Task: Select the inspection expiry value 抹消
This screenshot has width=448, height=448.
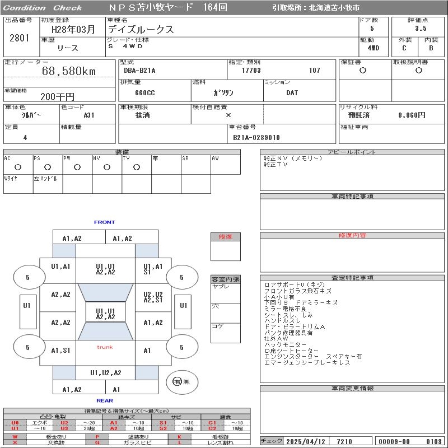Action: tap(142, 115)
